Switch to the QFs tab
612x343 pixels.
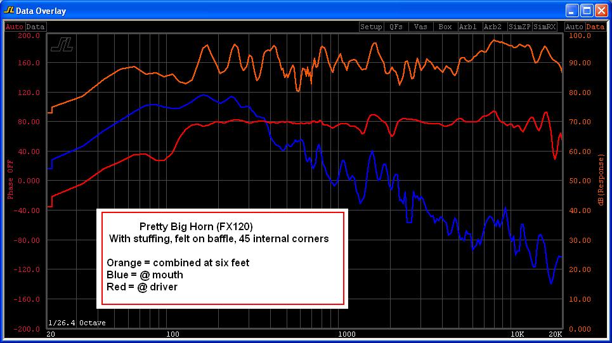[396, 27]
